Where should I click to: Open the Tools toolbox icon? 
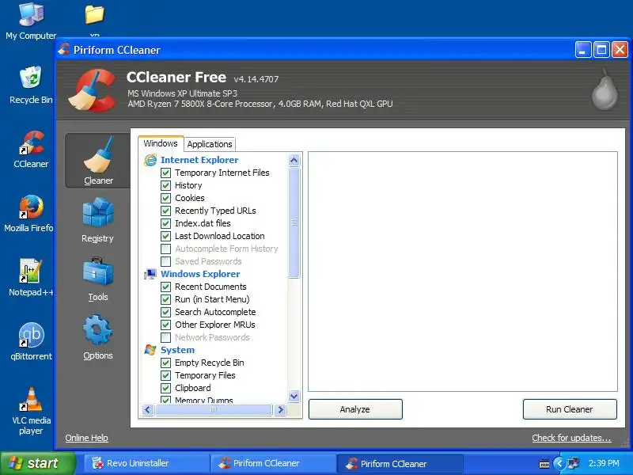[98, 272]
